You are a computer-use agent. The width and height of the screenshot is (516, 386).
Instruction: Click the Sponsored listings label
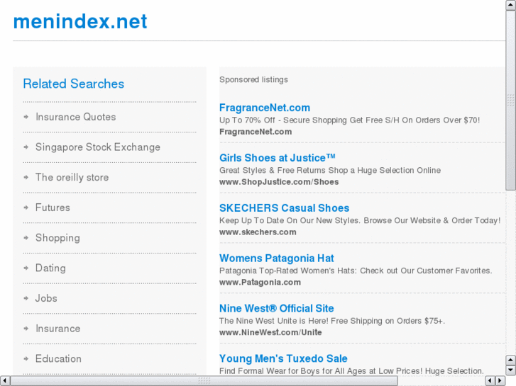(253, 80)
